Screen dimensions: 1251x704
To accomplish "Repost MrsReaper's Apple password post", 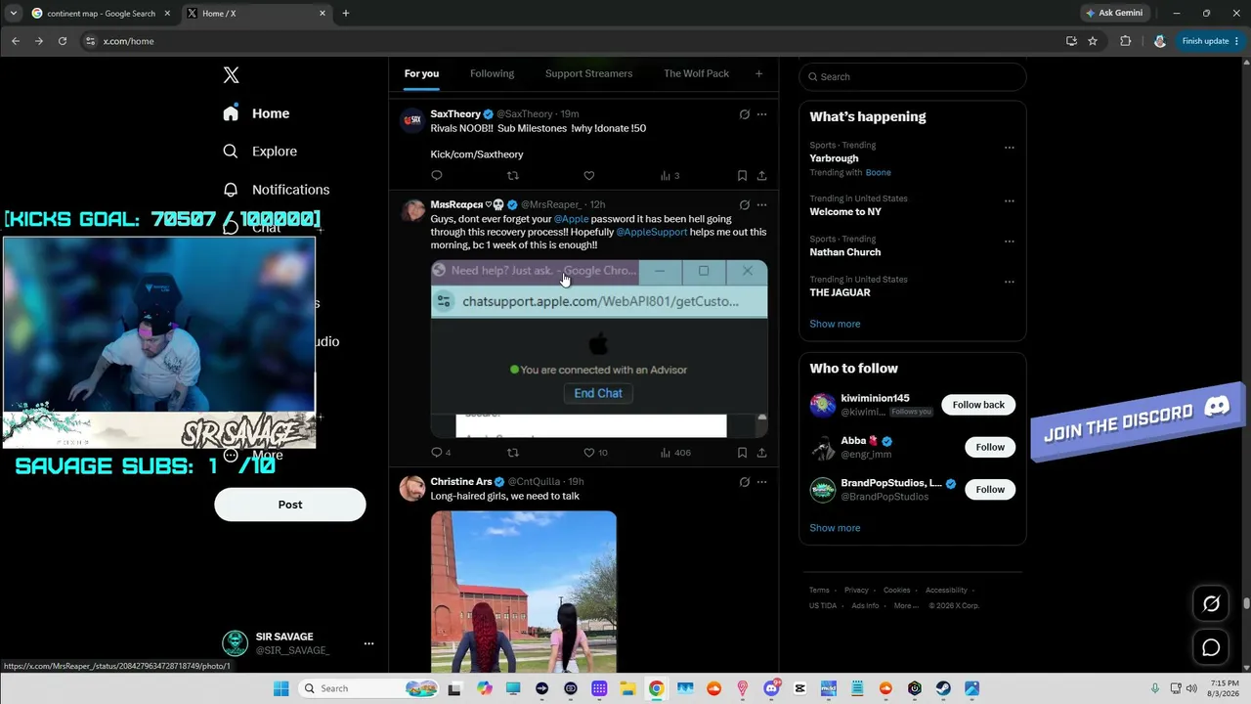I will point(513,453).
